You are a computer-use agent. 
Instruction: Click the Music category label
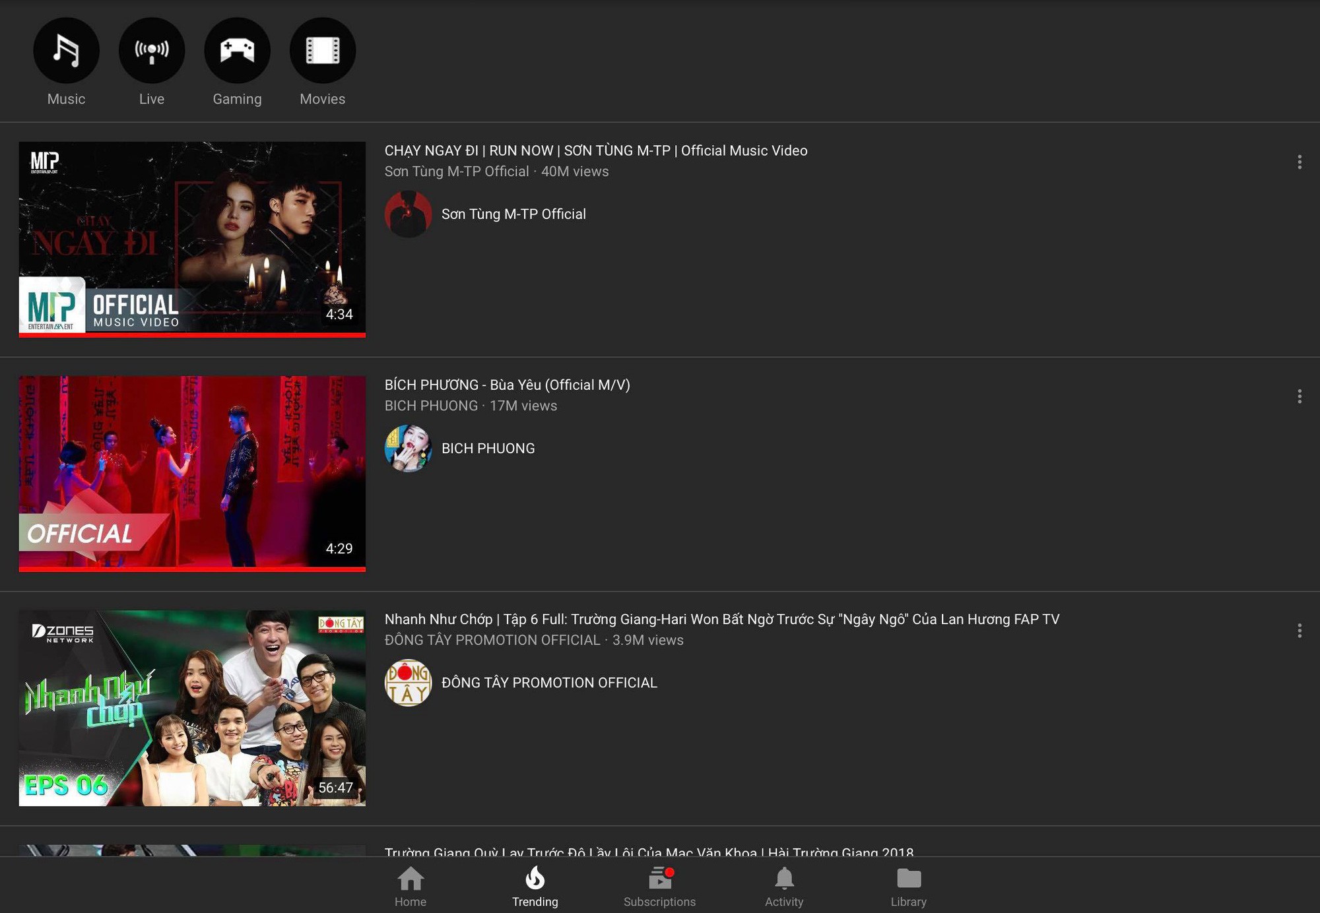pos(66,99)
